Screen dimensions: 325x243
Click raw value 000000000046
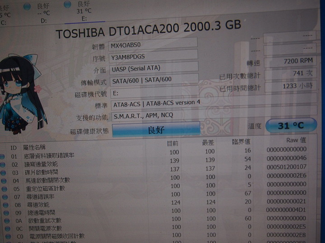(x=287, y=158)
